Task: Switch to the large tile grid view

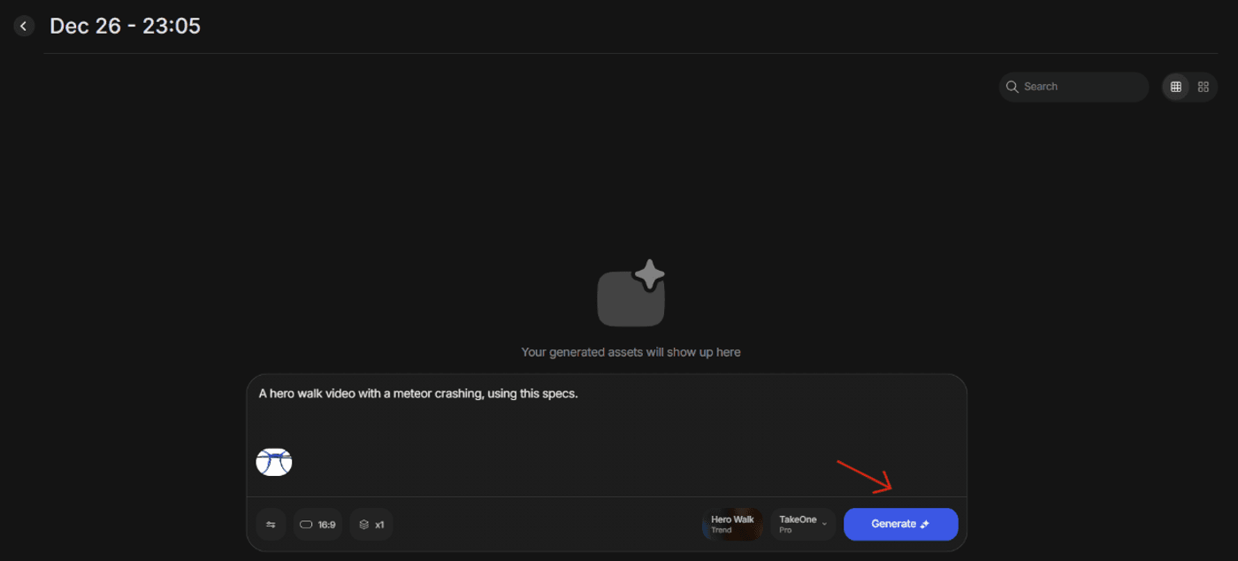Action: (x=1203, y=87)
